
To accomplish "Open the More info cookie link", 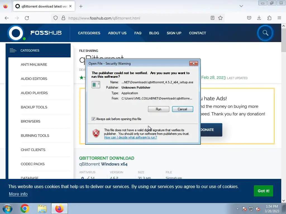I will (x=18, y=194).
